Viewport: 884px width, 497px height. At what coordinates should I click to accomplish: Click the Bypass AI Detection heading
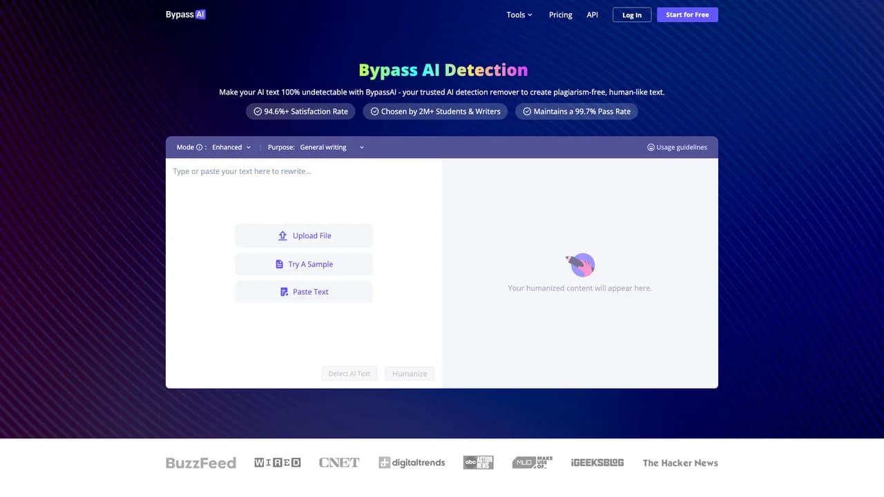[x=443, y=70]
